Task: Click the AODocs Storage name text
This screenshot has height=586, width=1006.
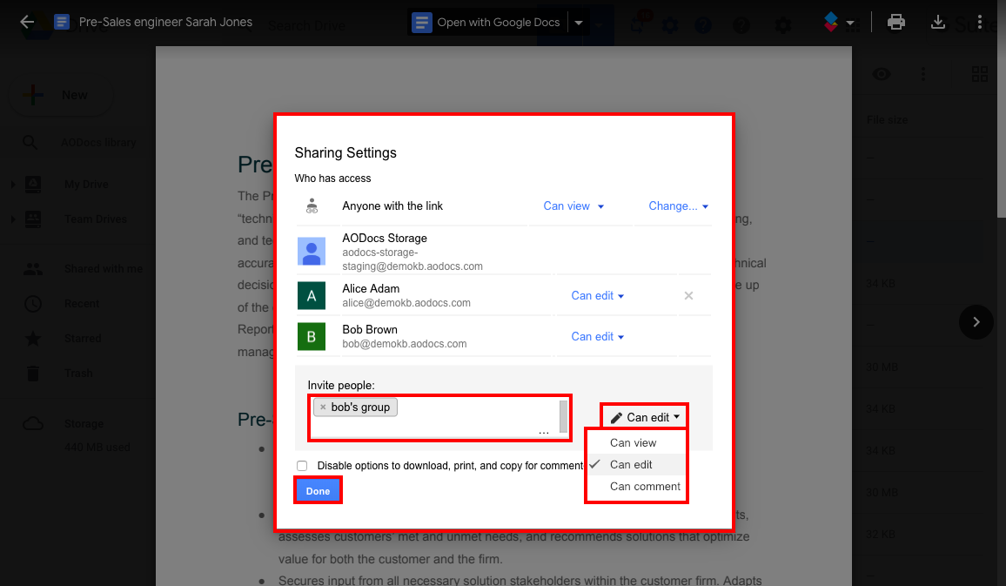Action: [385, 238]
